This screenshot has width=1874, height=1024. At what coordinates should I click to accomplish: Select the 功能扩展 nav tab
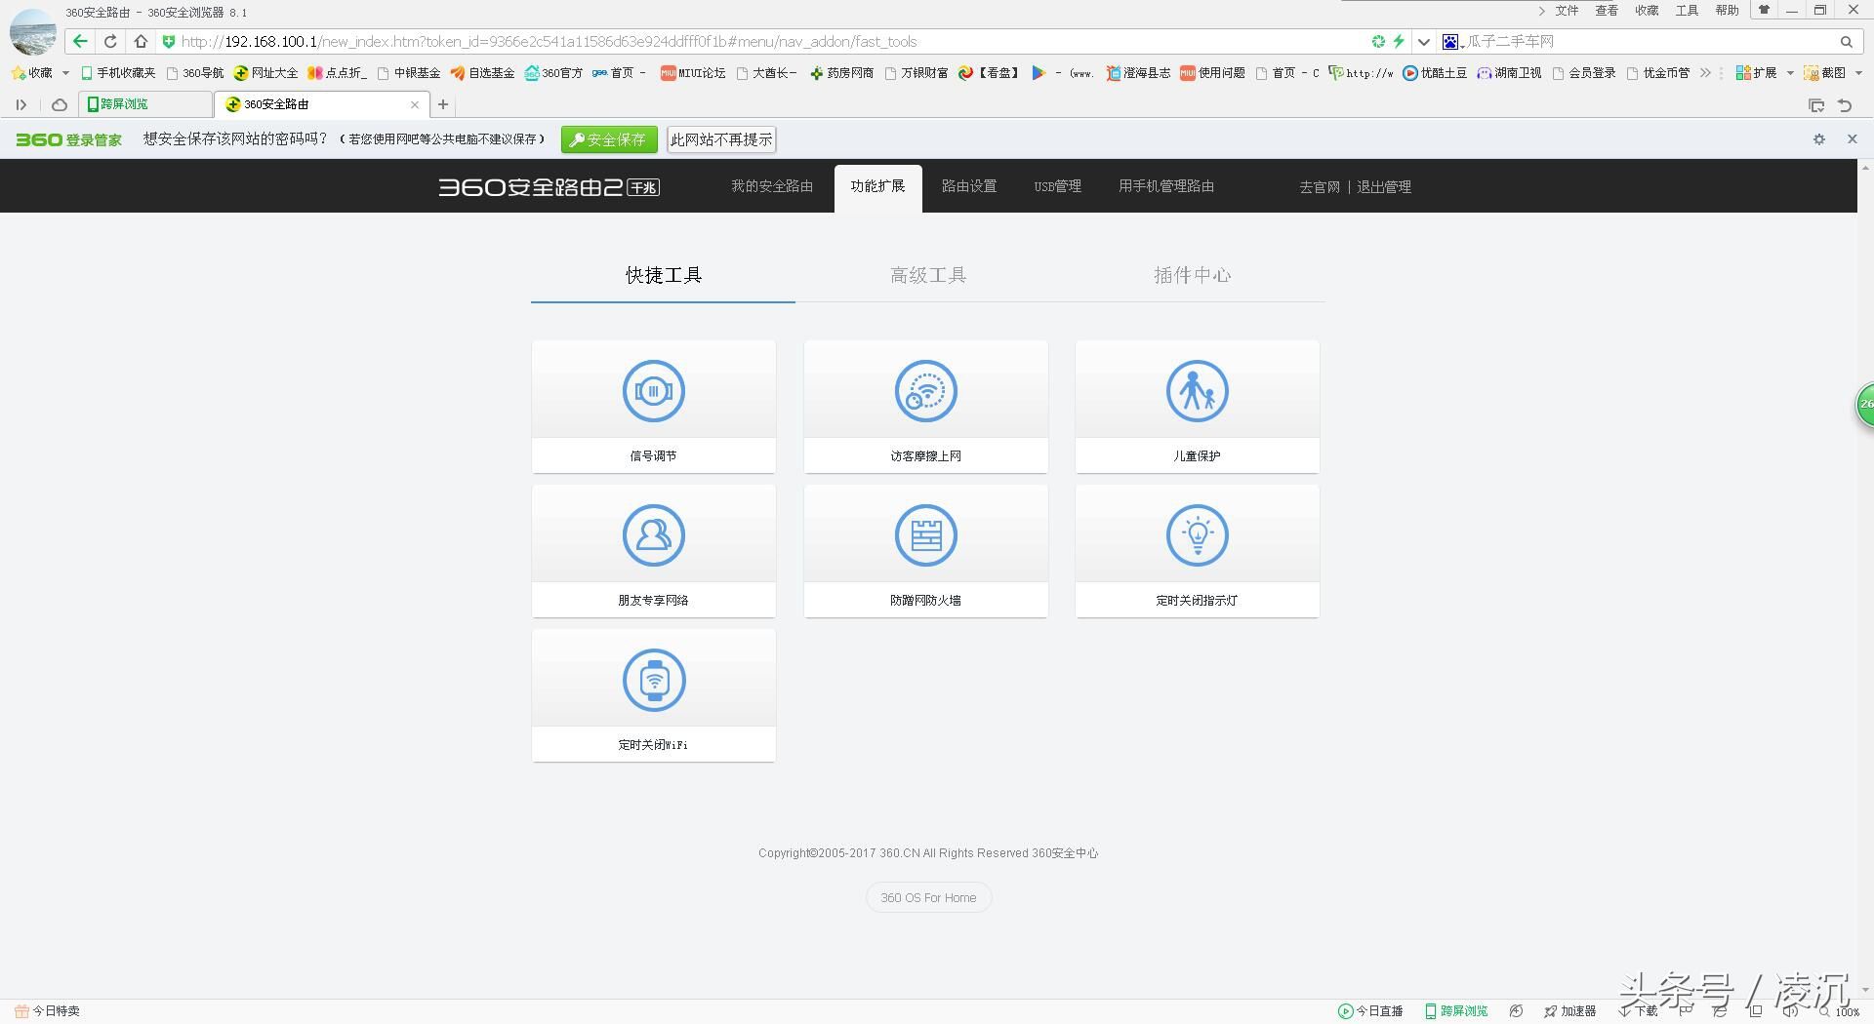[877, 186]
